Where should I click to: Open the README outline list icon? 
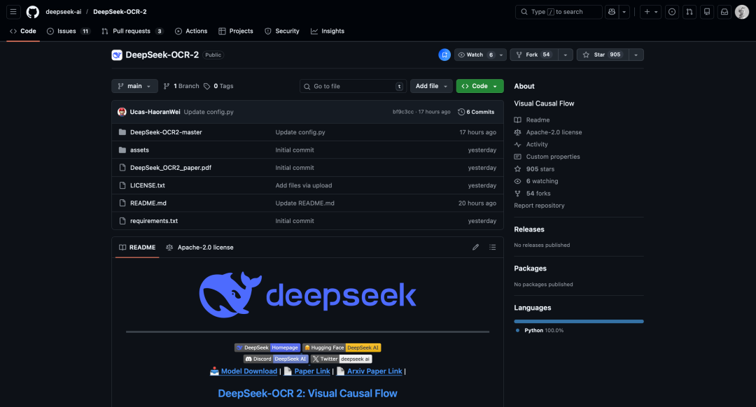click(492, 247)
